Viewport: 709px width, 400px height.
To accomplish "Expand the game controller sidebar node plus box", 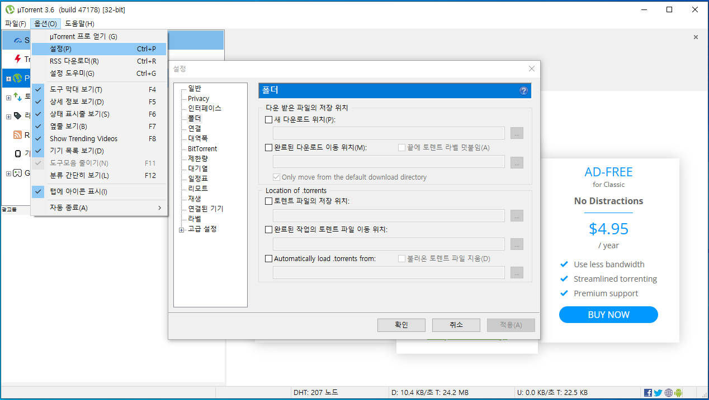I will (8, 174).
